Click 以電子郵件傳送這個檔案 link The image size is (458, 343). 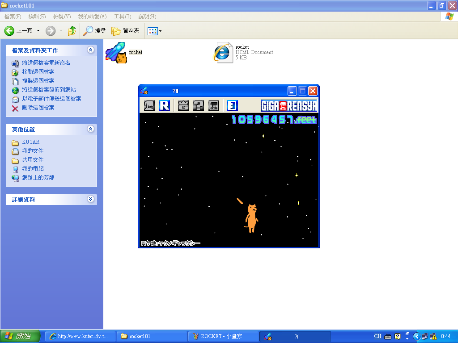(51, 99)
